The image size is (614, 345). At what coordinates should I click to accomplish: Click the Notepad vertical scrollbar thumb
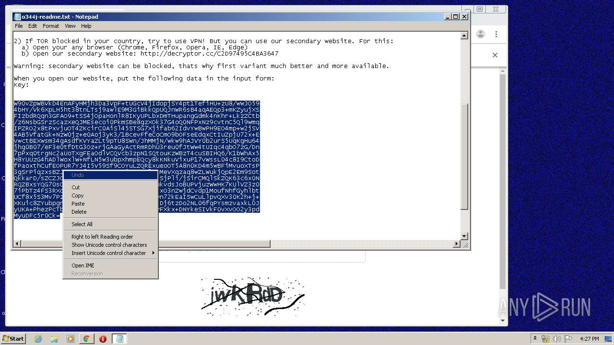(464, 156)
